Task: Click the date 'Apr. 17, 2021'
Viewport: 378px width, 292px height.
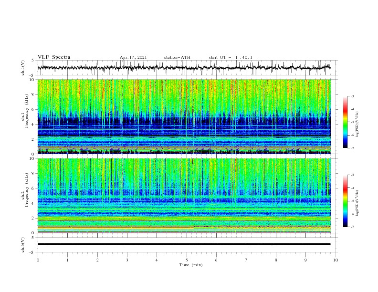Action: point(133,57)
